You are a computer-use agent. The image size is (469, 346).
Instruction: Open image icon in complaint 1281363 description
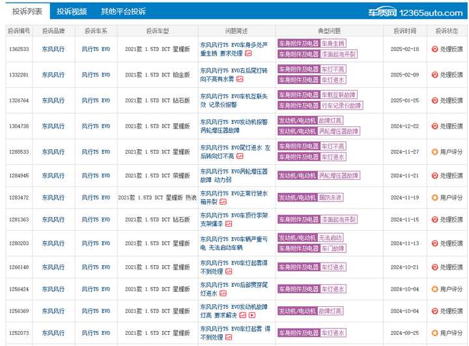pyautogui.click(x=229, y=223)
